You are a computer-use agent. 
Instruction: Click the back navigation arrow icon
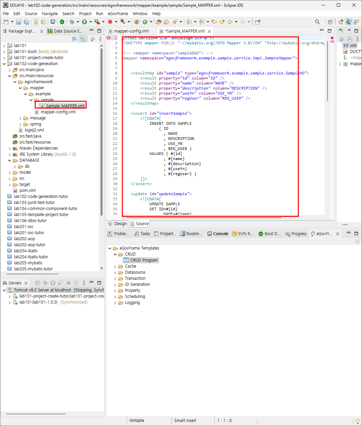pos(230,22)
